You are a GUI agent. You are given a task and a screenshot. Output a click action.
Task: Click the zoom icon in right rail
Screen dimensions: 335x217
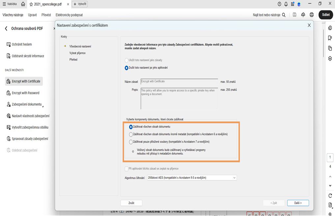tap(330, 214)
